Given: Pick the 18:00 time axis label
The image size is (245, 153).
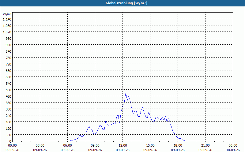Looking at the screenshot, I should point(178,146).
